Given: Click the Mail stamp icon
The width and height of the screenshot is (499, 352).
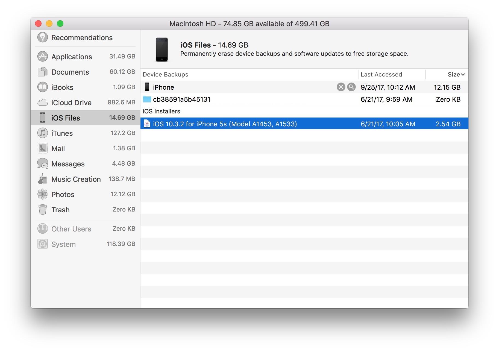Looking at the screenshot, I should tap(42, 148).
